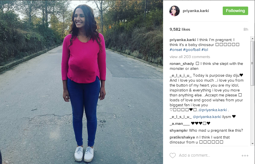Expand view all 203 comments

[x=190, y=57]
